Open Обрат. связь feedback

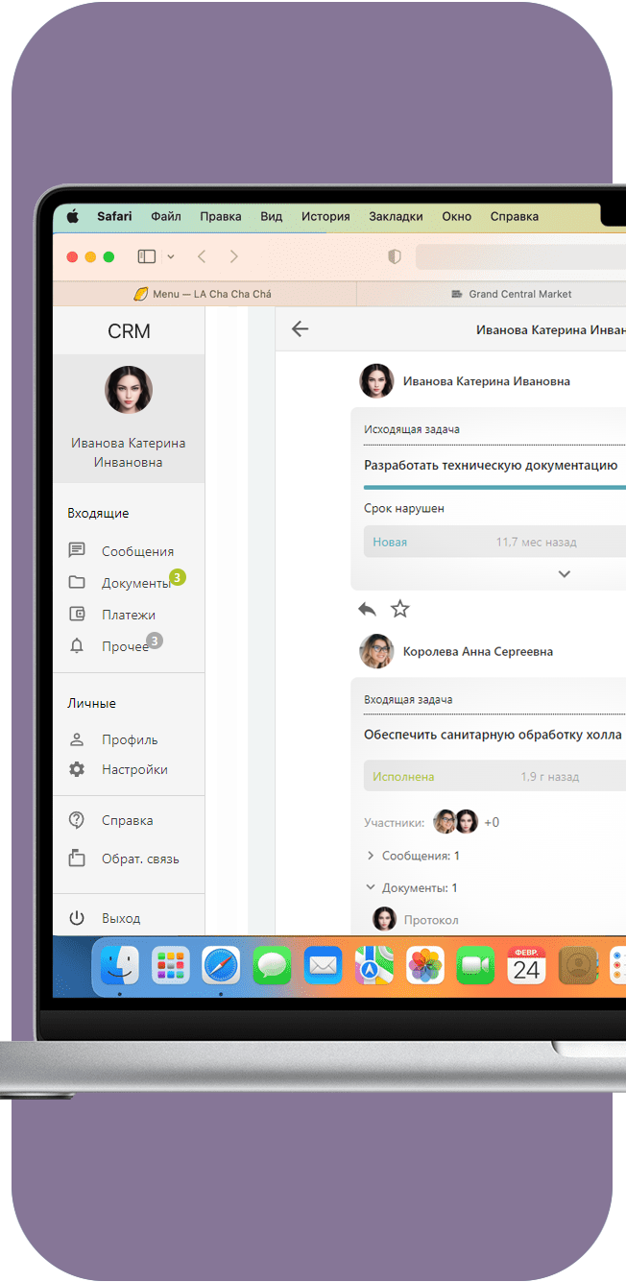tap(139, 859)
